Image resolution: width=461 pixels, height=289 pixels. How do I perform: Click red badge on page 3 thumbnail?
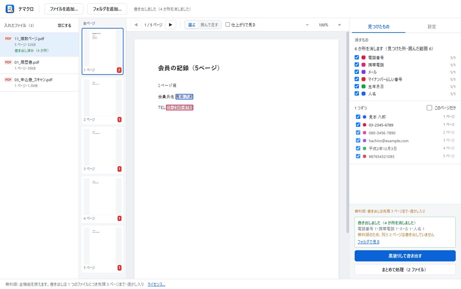tap(119, 169)
